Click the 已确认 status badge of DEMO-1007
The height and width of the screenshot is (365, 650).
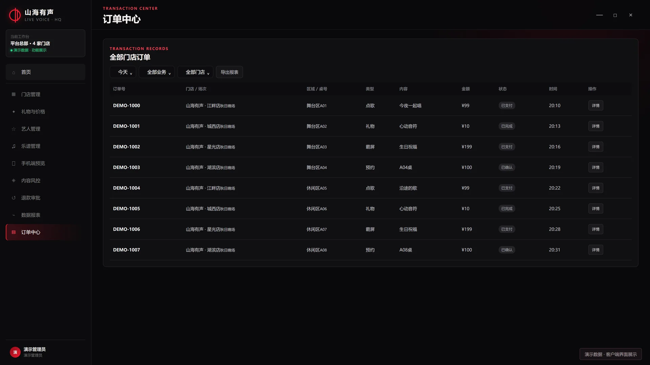[x=507, y=250]
